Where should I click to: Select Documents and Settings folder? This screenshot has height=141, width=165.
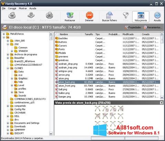(27, 123)
